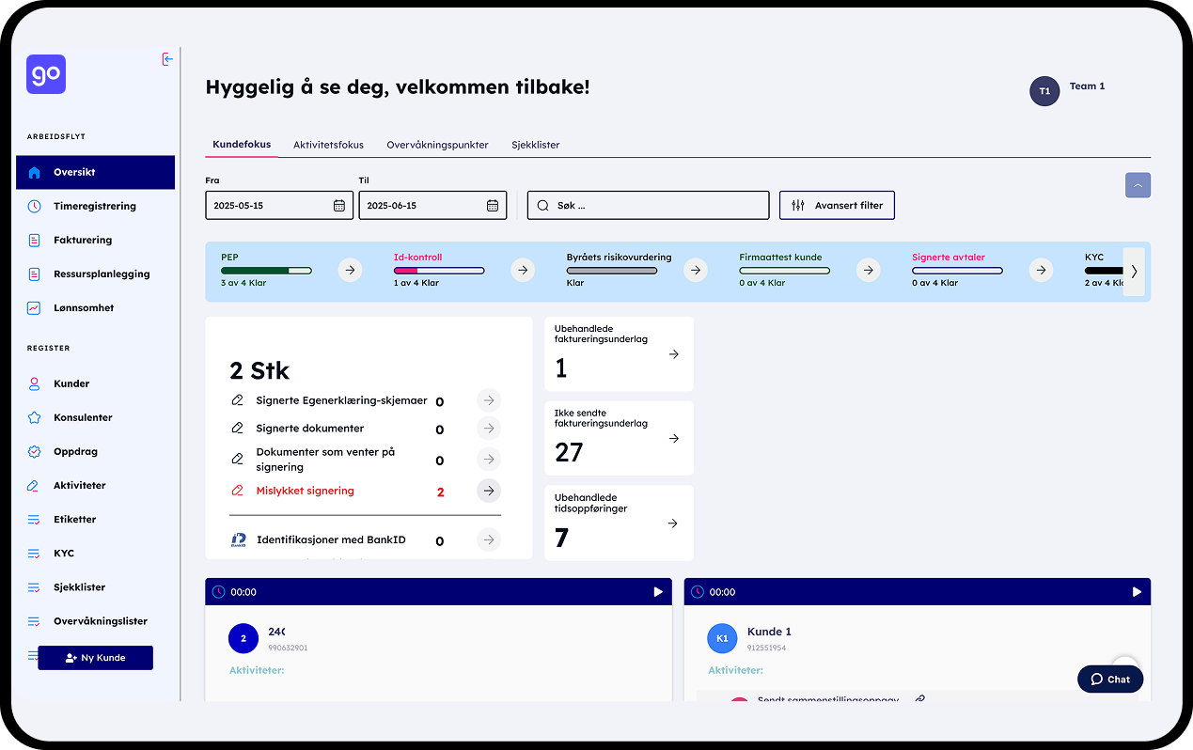Expand the panel using the blue up arrow
This screenshot has width=1193, height=750.
click(x=1138, y=186)
